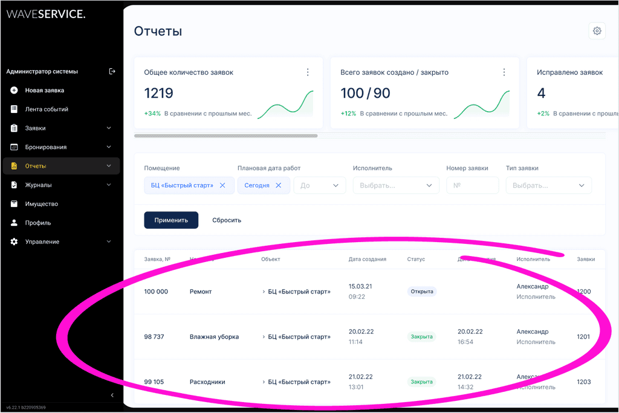The height and width of the screenshot is (413, 619).
Task: Click the Номер заявки input field
Action: [472, 185]
